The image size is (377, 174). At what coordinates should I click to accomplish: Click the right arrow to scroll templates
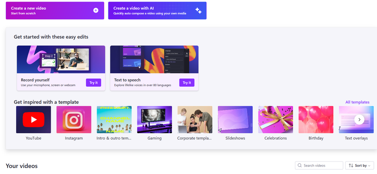tap(359, 120)
